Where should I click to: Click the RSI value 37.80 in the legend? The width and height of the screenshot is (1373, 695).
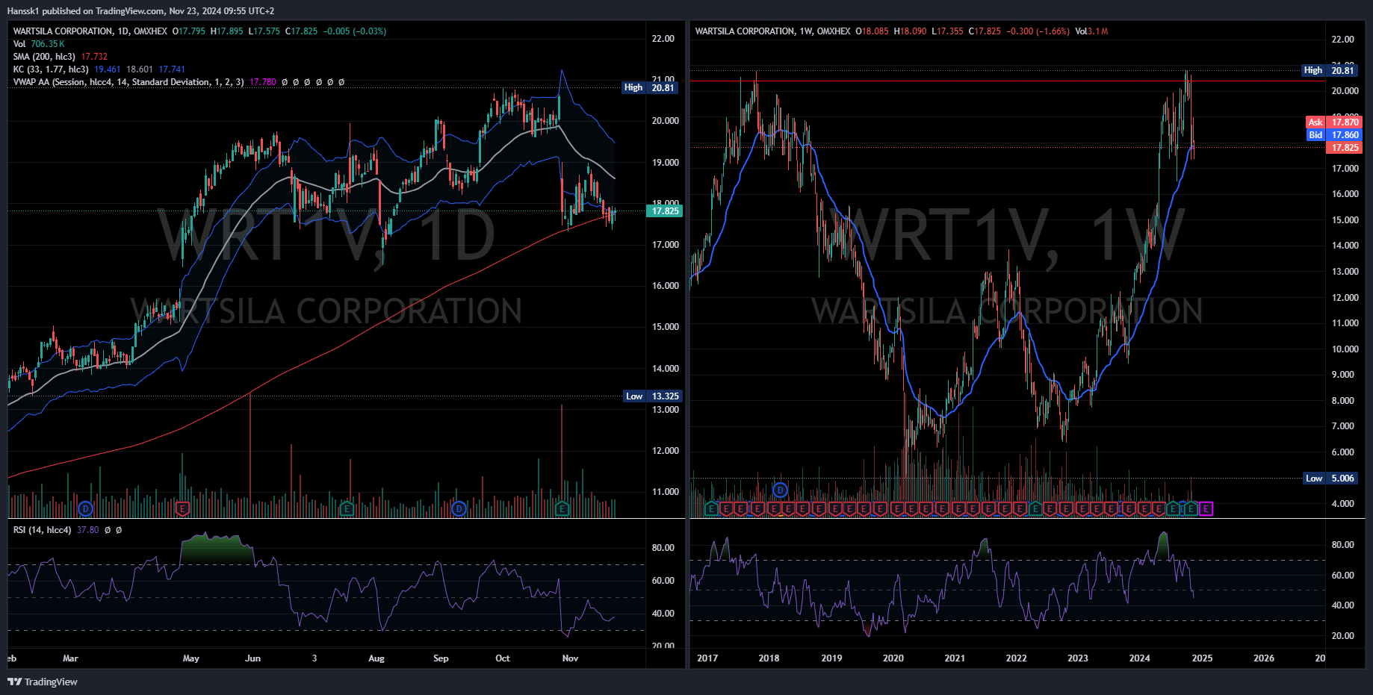coord(88,530)
